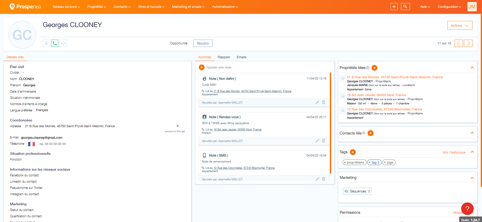The height and width of the screenshot is (222, 482).
Task: Open the 18 Bd Jean Jaurès property link
Action: (376, 95)
